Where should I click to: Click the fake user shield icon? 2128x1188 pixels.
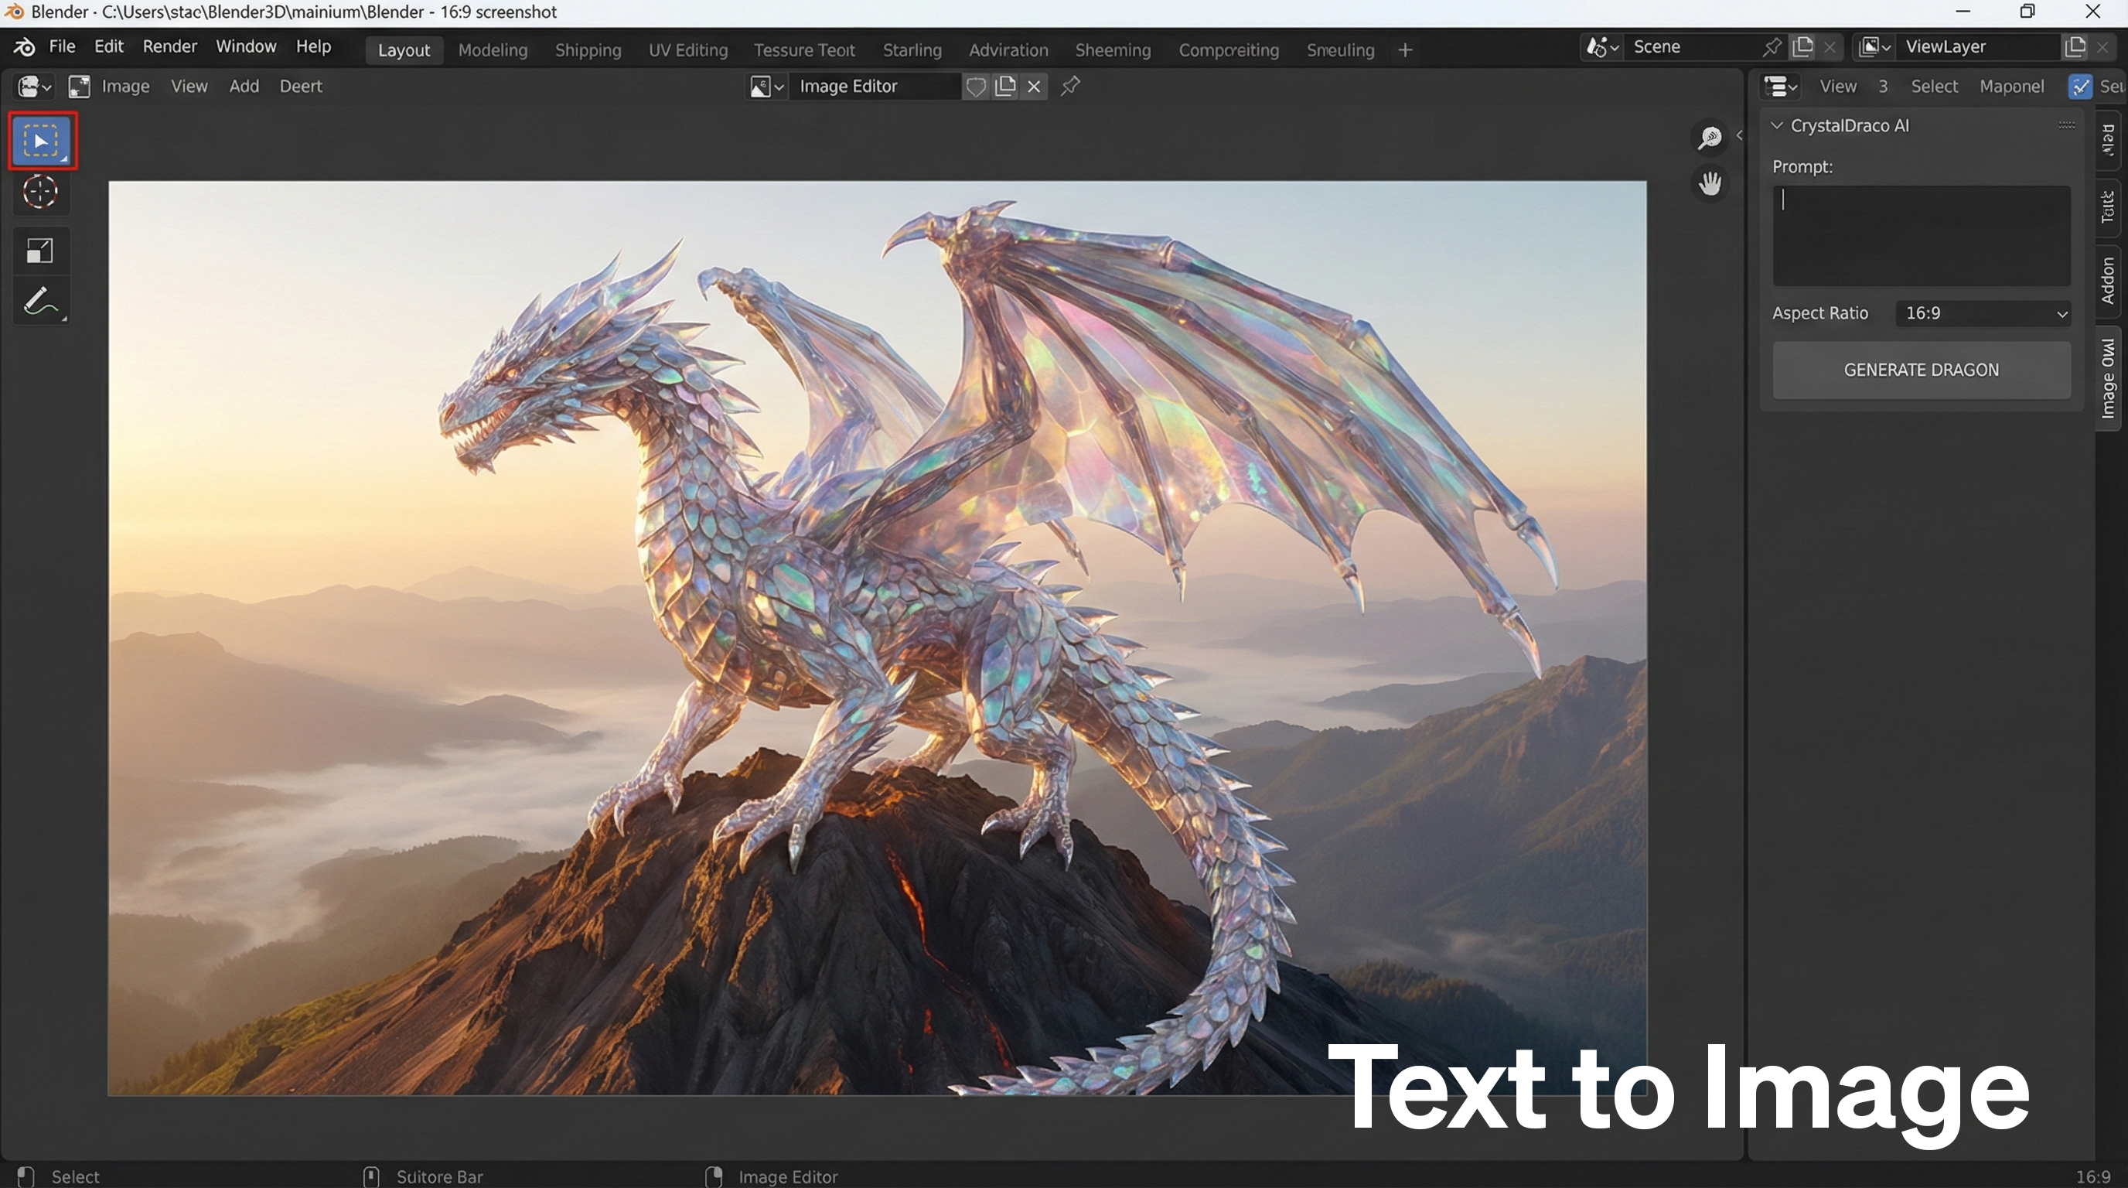[x=976, y=87]
